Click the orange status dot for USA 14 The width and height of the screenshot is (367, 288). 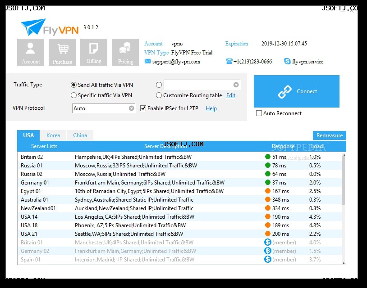click(x=268, y=217)
